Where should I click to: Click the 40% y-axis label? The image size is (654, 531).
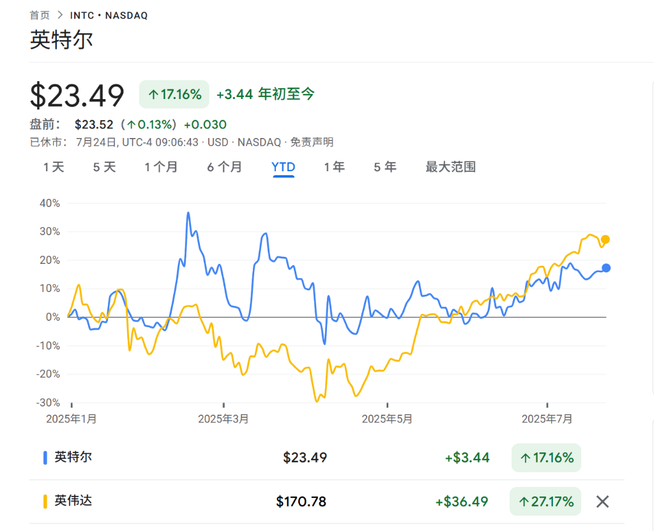click(x=50, y=203)
